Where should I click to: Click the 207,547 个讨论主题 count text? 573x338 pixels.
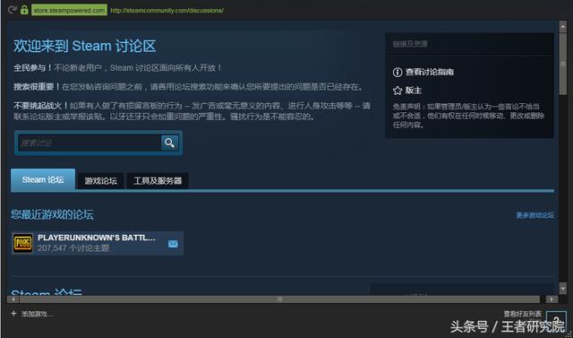73,248
